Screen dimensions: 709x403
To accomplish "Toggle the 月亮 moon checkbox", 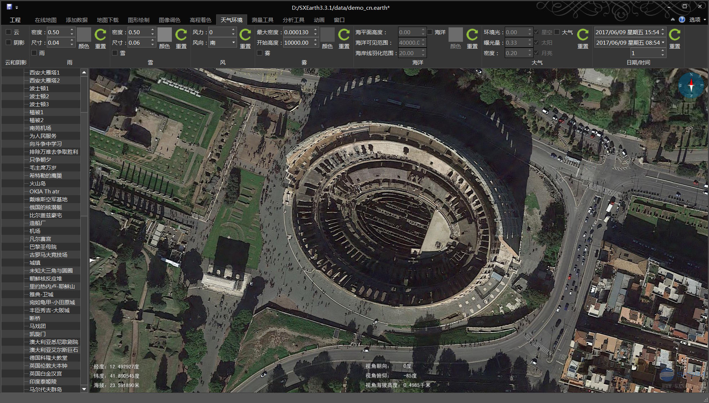I will 536,53.
